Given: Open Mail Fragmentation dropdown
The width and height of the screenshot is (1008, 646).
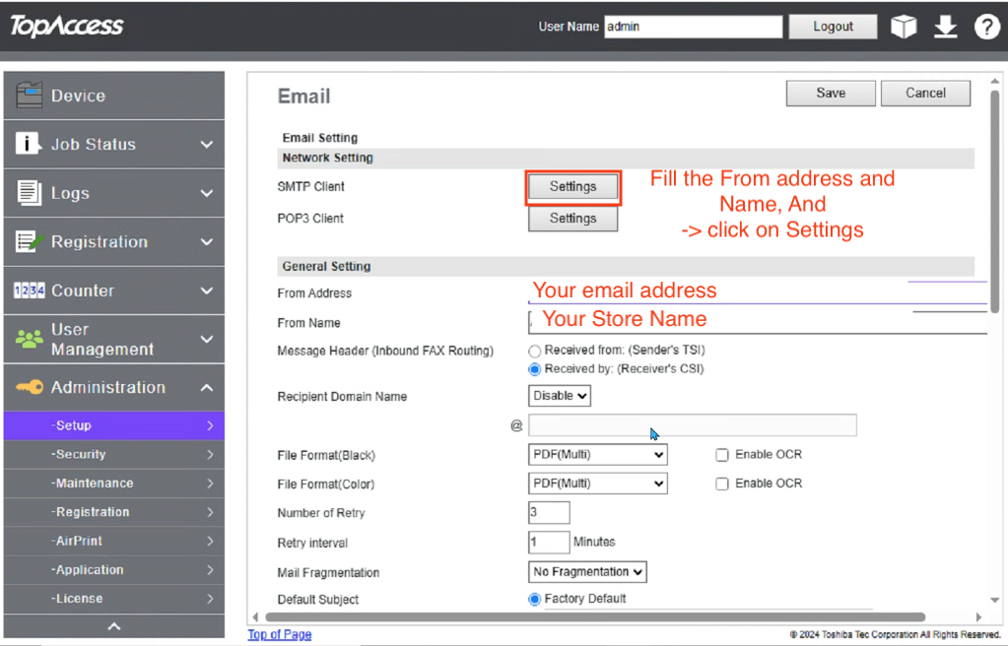Looking at the screenshot, I should point(587,572).
